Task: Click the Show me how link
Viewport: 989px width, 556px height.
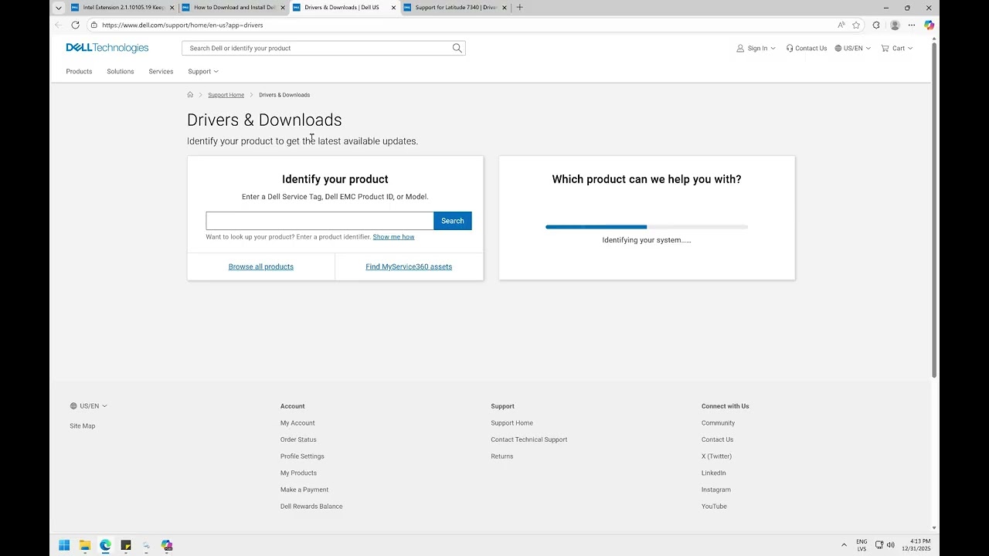Action: pos(393,237)
